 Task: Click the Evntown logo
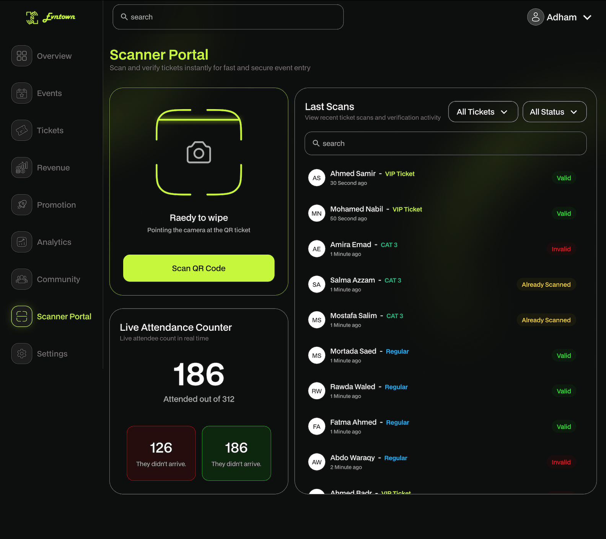tap(50, 17)
